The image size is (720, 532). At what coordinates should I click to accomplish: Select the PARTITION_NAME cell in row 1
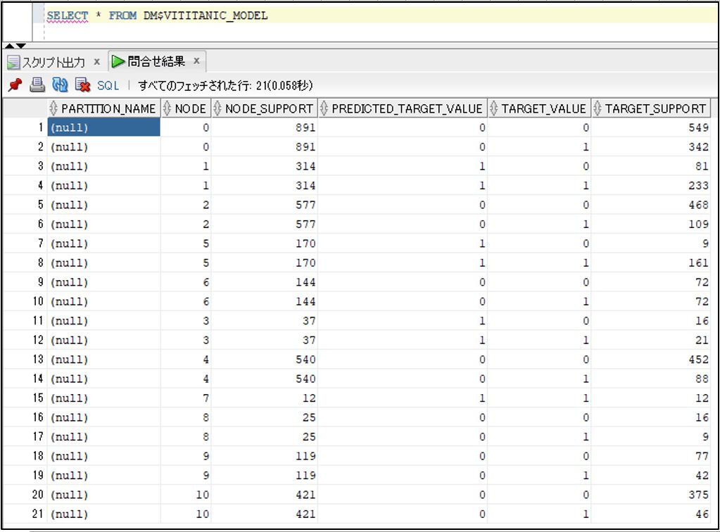(x=103, y=128)
